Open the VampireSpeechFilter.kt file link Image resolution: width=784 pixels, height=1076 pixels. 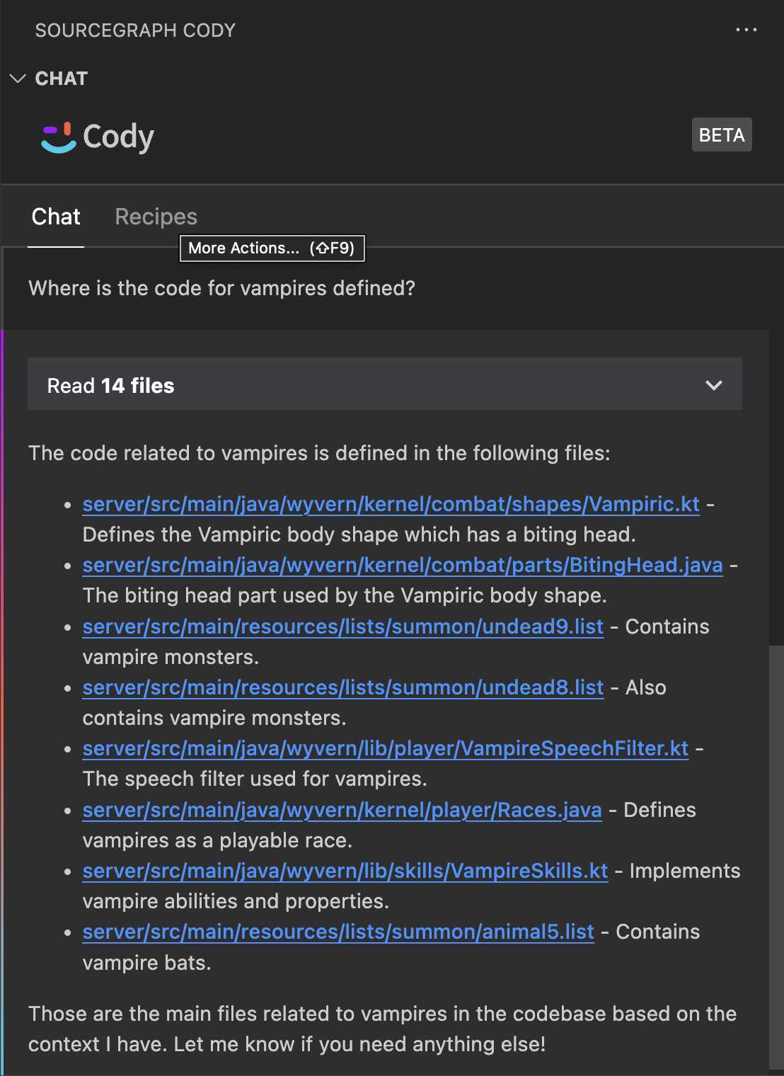pos(386,748)
